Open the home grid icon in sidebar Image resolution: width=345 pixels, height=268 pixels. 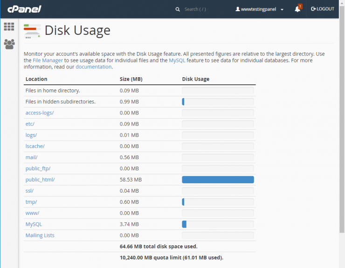[x=9, y=27]
